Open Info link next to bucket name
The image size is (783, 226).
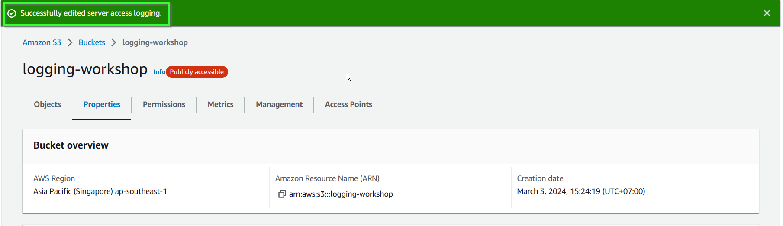click(159, 72)
